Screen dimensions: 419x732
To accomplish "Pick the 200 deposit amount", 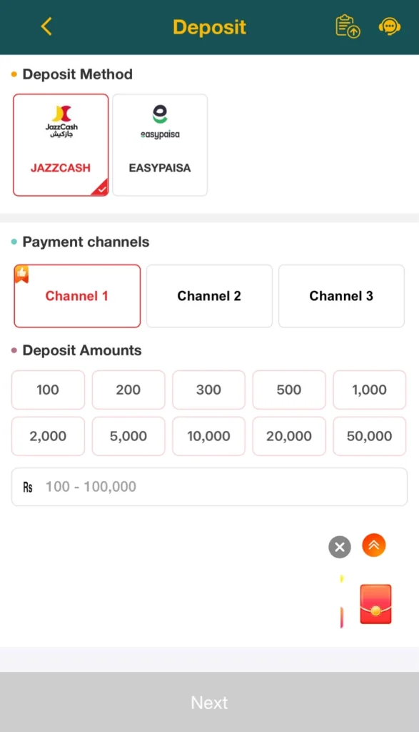I will click(128, 390).
